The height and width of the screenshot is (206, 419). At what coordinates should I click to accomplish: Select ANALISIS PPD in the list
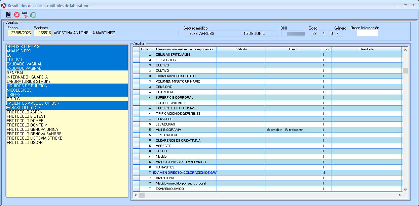click(x=67, y=51)
